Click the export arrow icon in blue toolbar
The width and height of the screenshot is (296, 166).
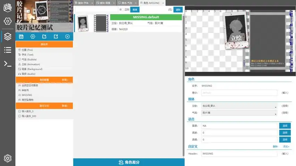tap(56, 37)
